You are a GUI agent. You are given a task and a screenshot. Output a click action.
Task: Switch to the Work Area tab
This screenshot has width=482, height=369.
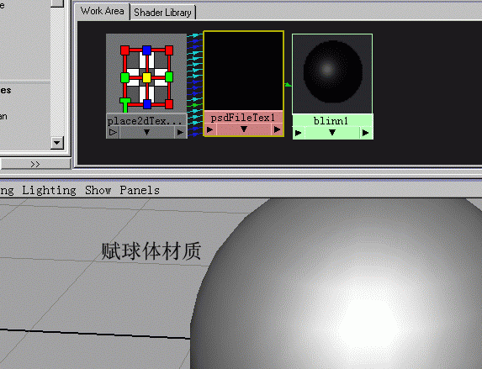pyautogui.click(x=102, y=12)
